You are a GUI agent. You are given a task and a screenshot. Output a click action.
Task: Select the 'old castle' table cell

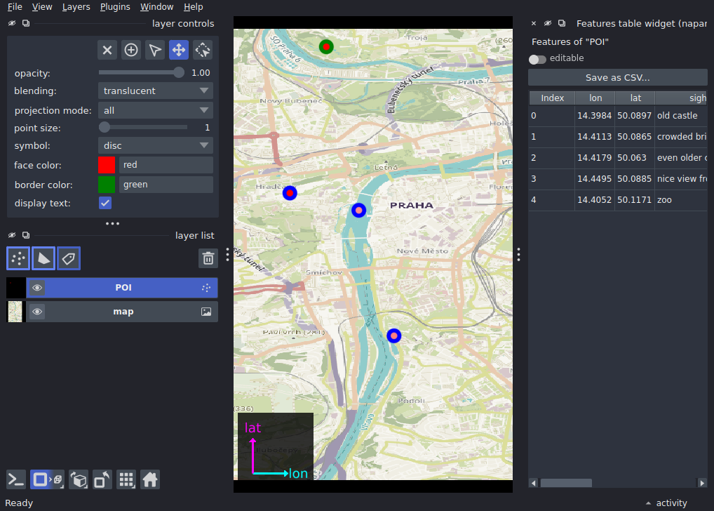(x=681, y=116)
